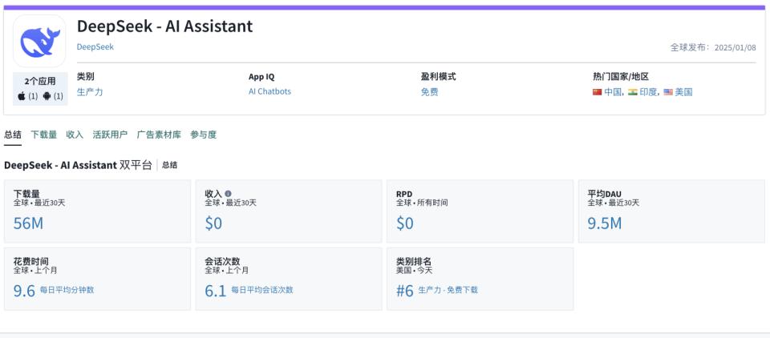The width and height of the screenshot is (770, 338).
Task: Select the 活跃用户 tab
Action: click(109, 135)
